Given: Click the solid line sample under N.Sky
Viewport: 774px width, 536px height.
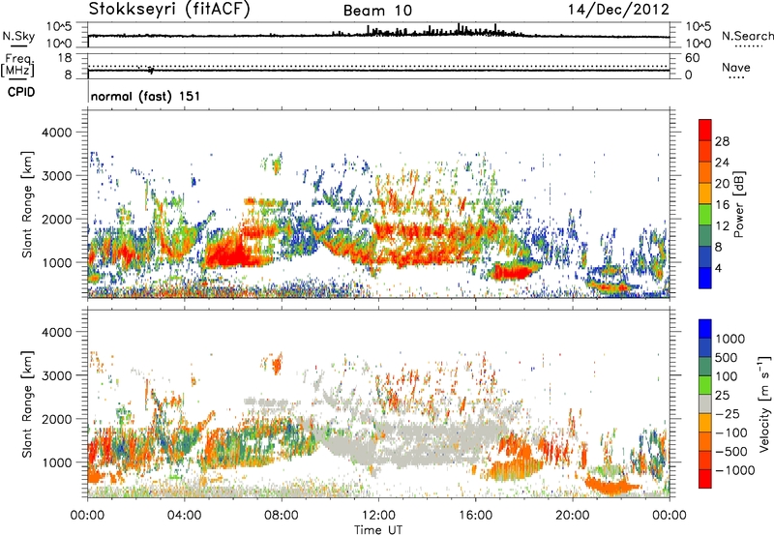Looking at the screenshot, I should point(18,45).
